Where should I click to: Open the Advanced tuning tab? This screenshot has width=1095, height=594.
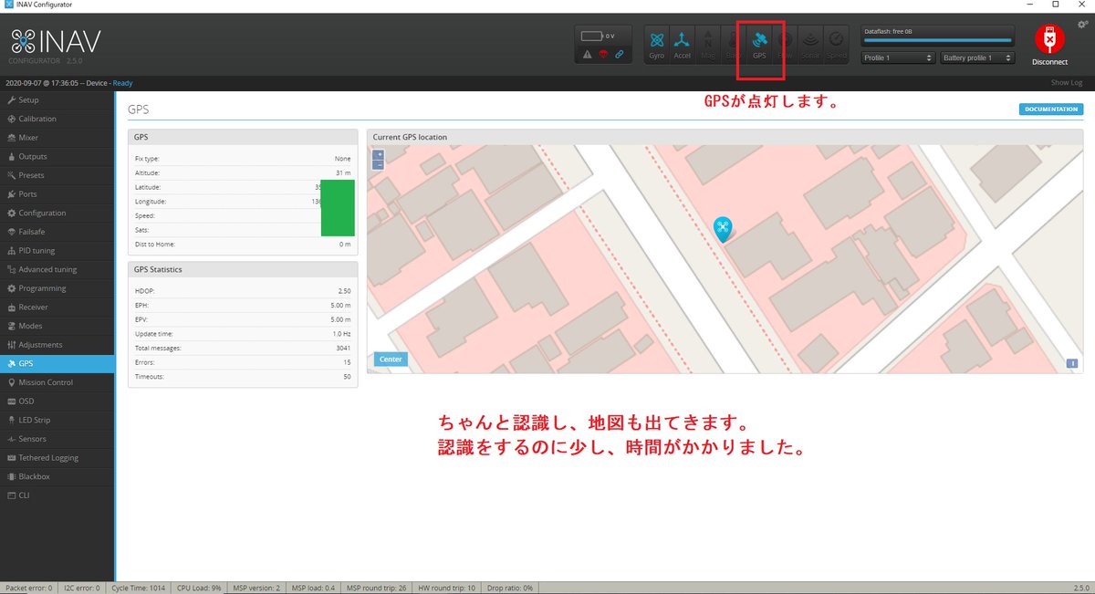point(57,269)
